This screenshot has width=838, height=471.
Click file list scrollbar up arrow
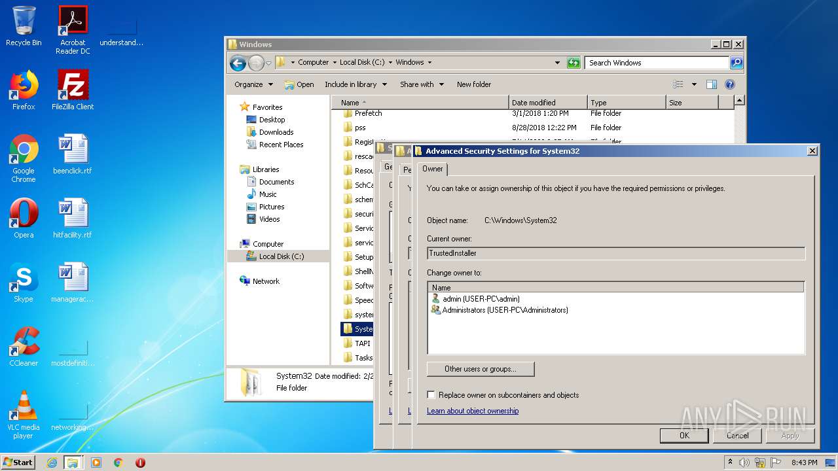tap(739, 101)
